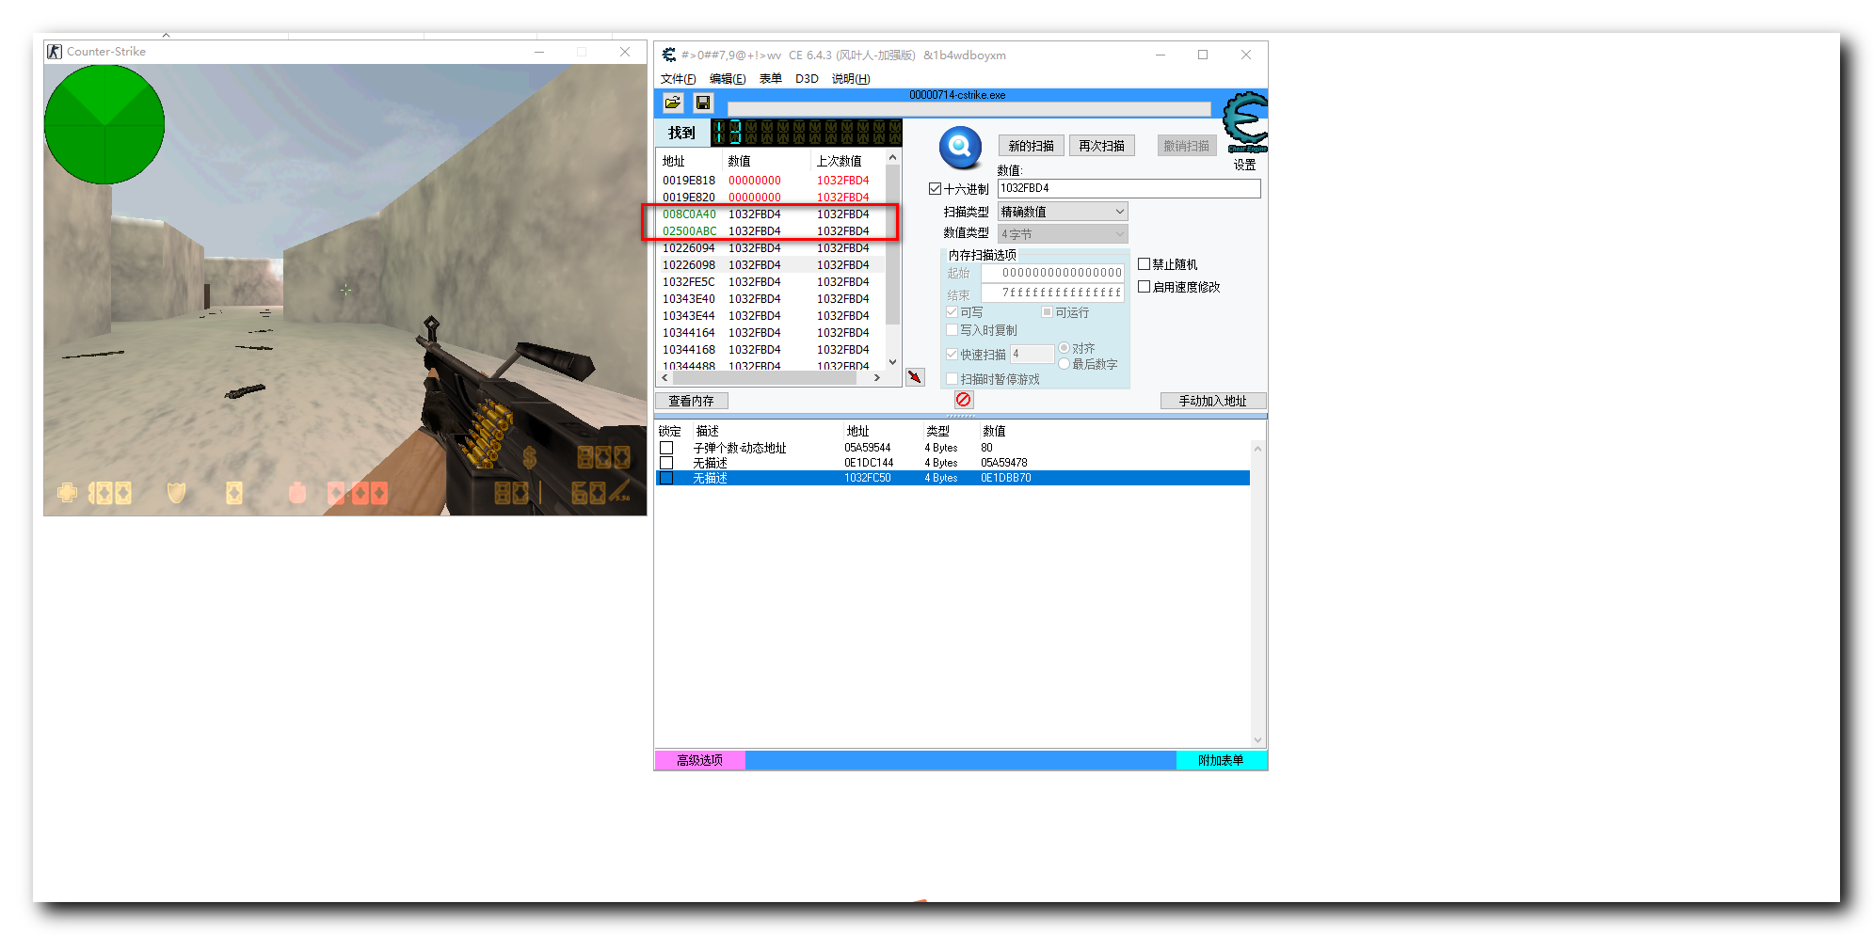Open the 数值类型 dropdown

pos(1063,234)
